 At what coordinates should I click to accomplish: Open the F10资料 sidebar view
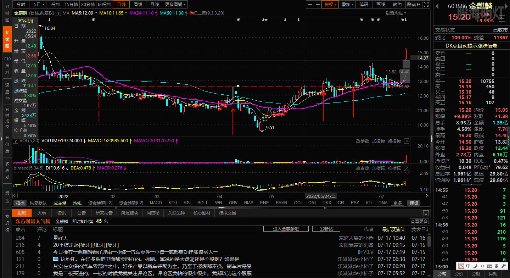pyautogui.click(x=7, y=65)
